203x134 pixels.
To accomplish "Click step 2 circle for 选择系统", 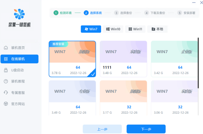I will [86, 13].
